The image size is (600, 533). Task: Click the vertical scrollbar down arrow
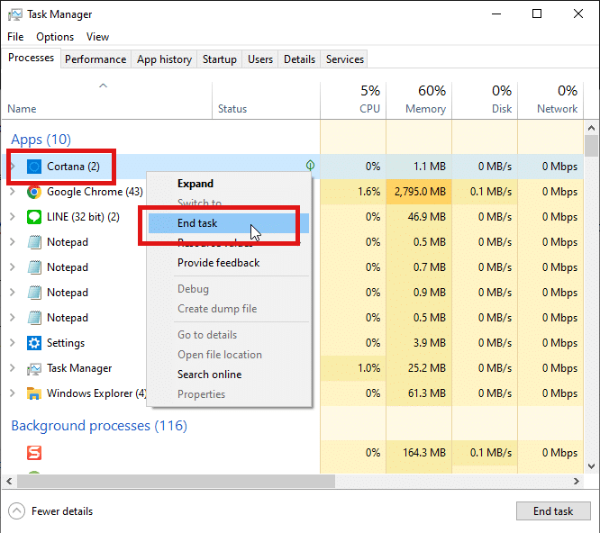[591, 466]
